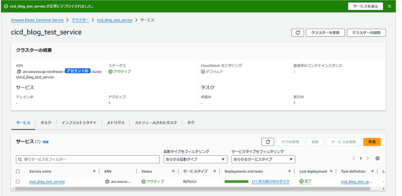
Task: Refresh the services list
Action: tap(268, 142)
